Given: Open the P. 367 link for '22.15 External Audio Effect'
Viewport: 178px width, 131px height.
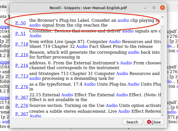Looking at the screenshot, I should tap(22, 97).
